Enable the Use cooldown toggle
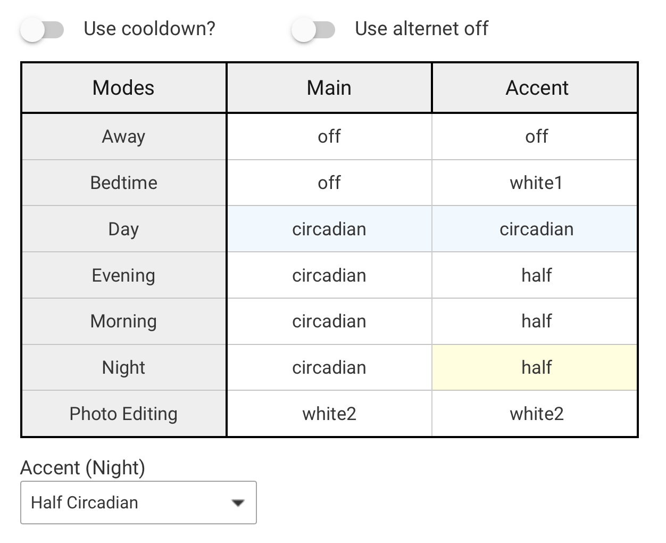Viewport: 666px width, 543px height. click(42, 30)
